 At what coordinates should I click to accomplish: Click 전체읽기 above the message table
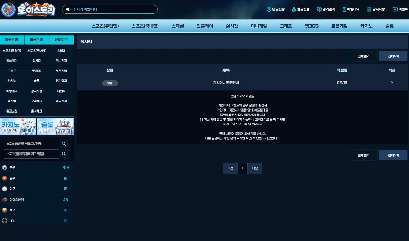pos(363,56)
